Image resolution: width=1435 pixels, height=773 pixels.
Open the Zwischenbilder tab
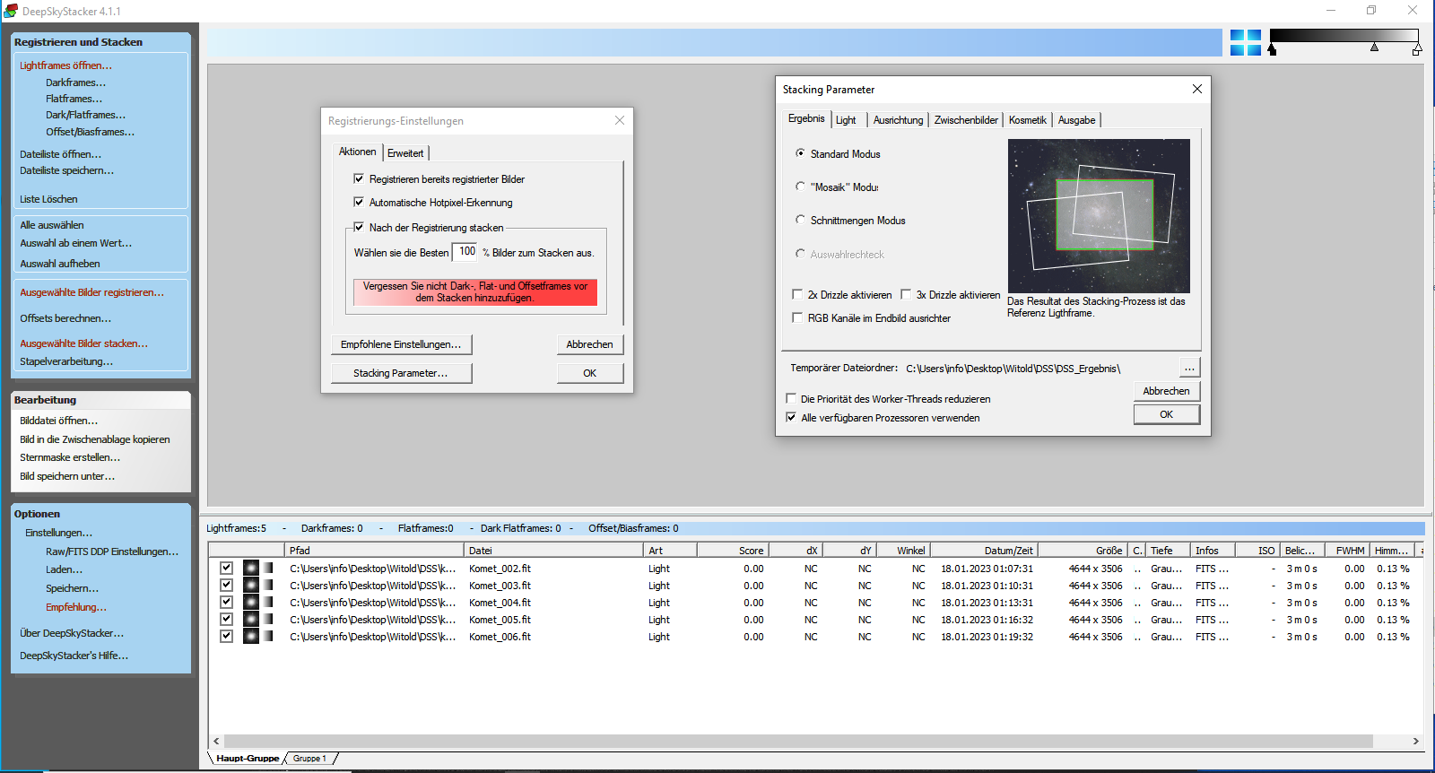(966, 120)
